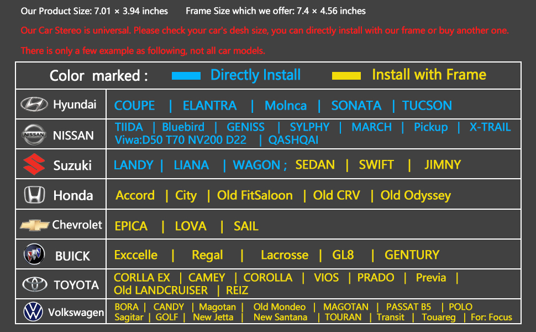Click the blue Directly Install color bar
Screen dimensions: 536x332
[x=186, y=75]
